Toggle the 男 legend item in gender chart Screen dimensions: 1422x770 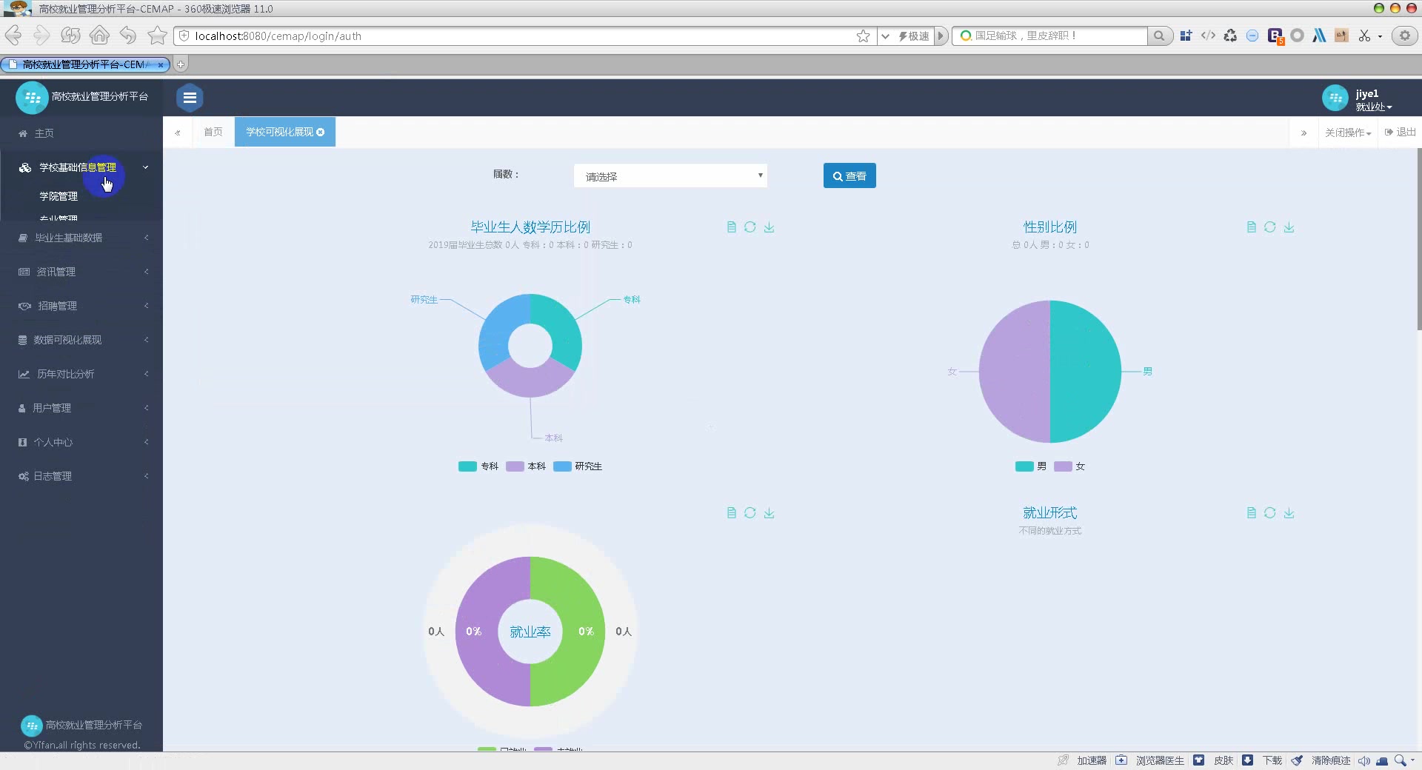(x=1031, y=466)
